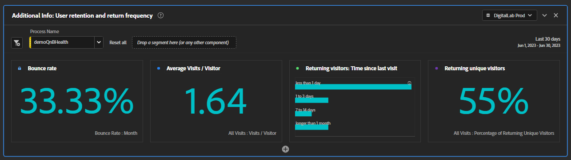Open the add filter funnel icon
This screenshot has width=571, height=160.
point(16,43)
